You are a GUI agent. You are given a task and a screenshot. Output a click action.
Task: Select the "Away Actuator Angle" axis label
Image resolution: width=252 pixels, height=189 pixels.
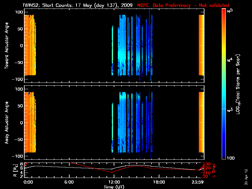point(6,123)
